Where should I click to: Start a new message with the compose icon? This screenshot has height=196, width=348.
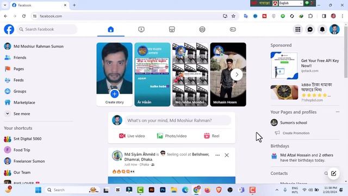[333, 173]
